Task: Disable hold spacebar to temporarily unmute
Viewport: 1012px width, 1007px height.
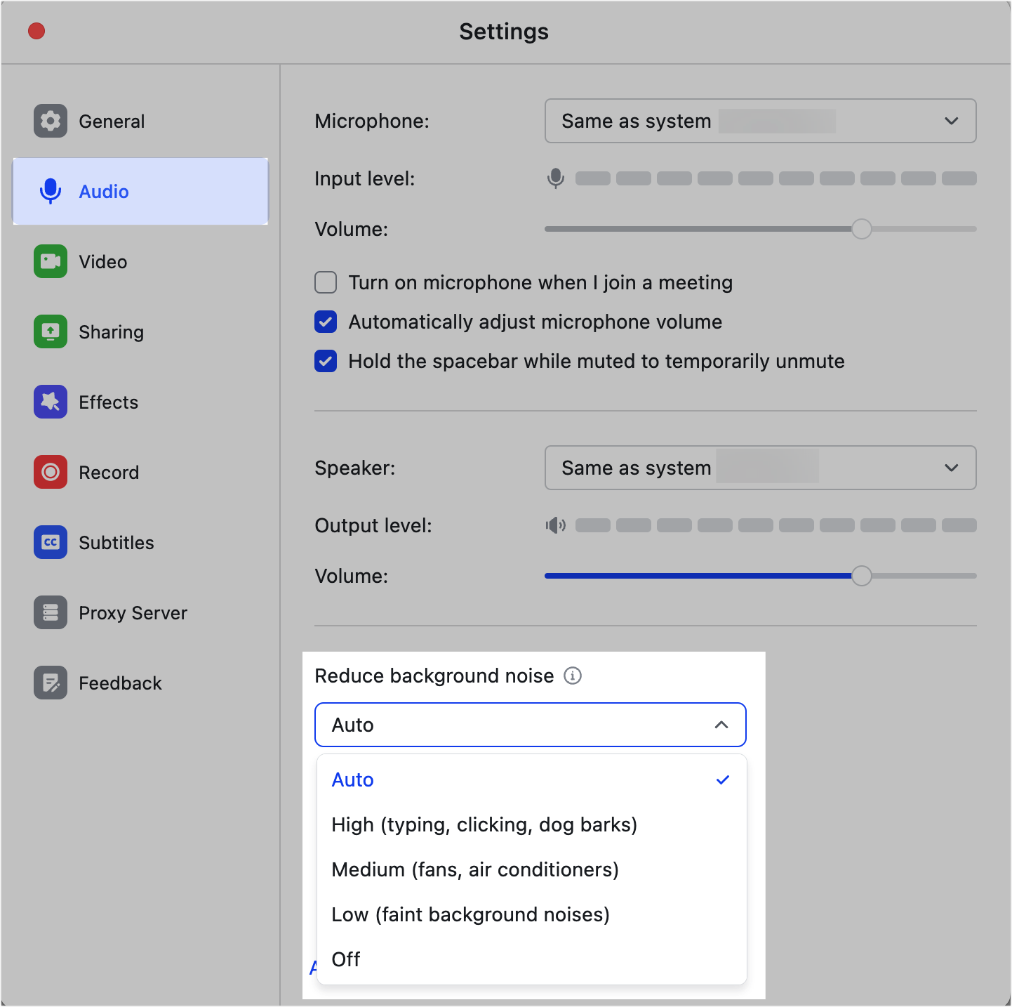Action: coord(326,362)
